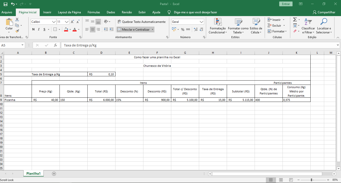Image resolution: width=341 pixels, height=183 pixels.
Task: Toggle Bold formatting (N)
Action: [x=33, y=29]
